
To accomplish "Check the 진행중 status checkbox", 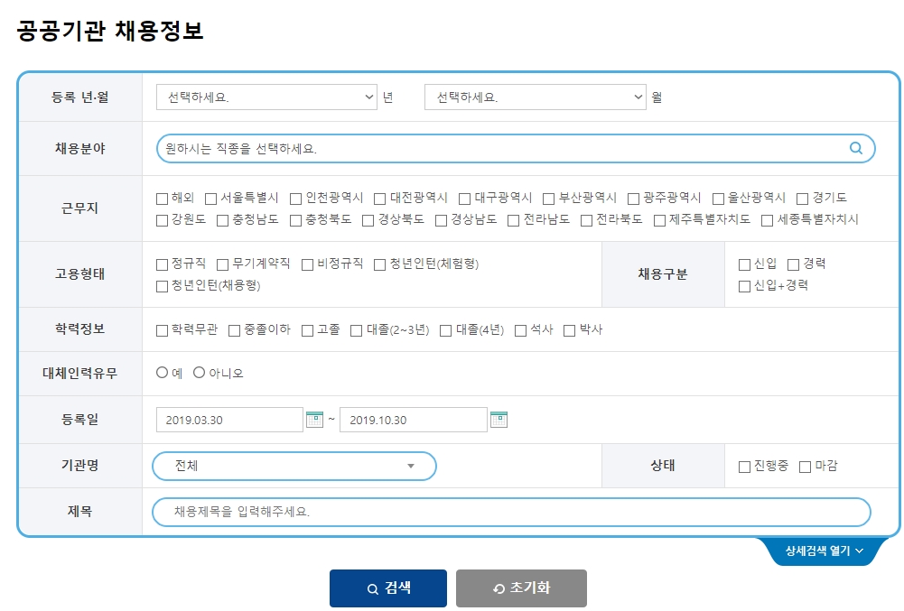I will click(744, 467).
